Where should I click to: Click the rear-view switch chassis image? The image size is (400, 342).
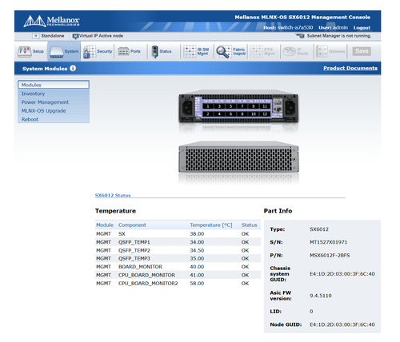click(x=238, y=157)
